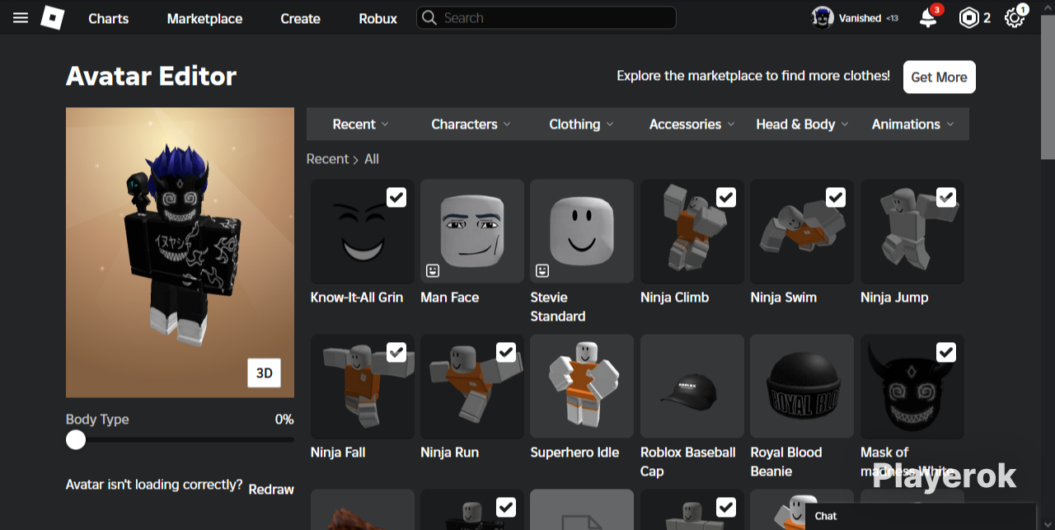
Task: Click the Recent breadcrumb link
Action: tap(327, 159)
